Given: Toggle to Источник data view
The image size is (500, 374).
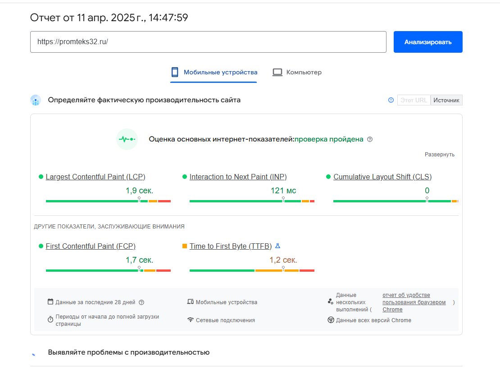Looking at the screenshot, I should pos(446,100).
